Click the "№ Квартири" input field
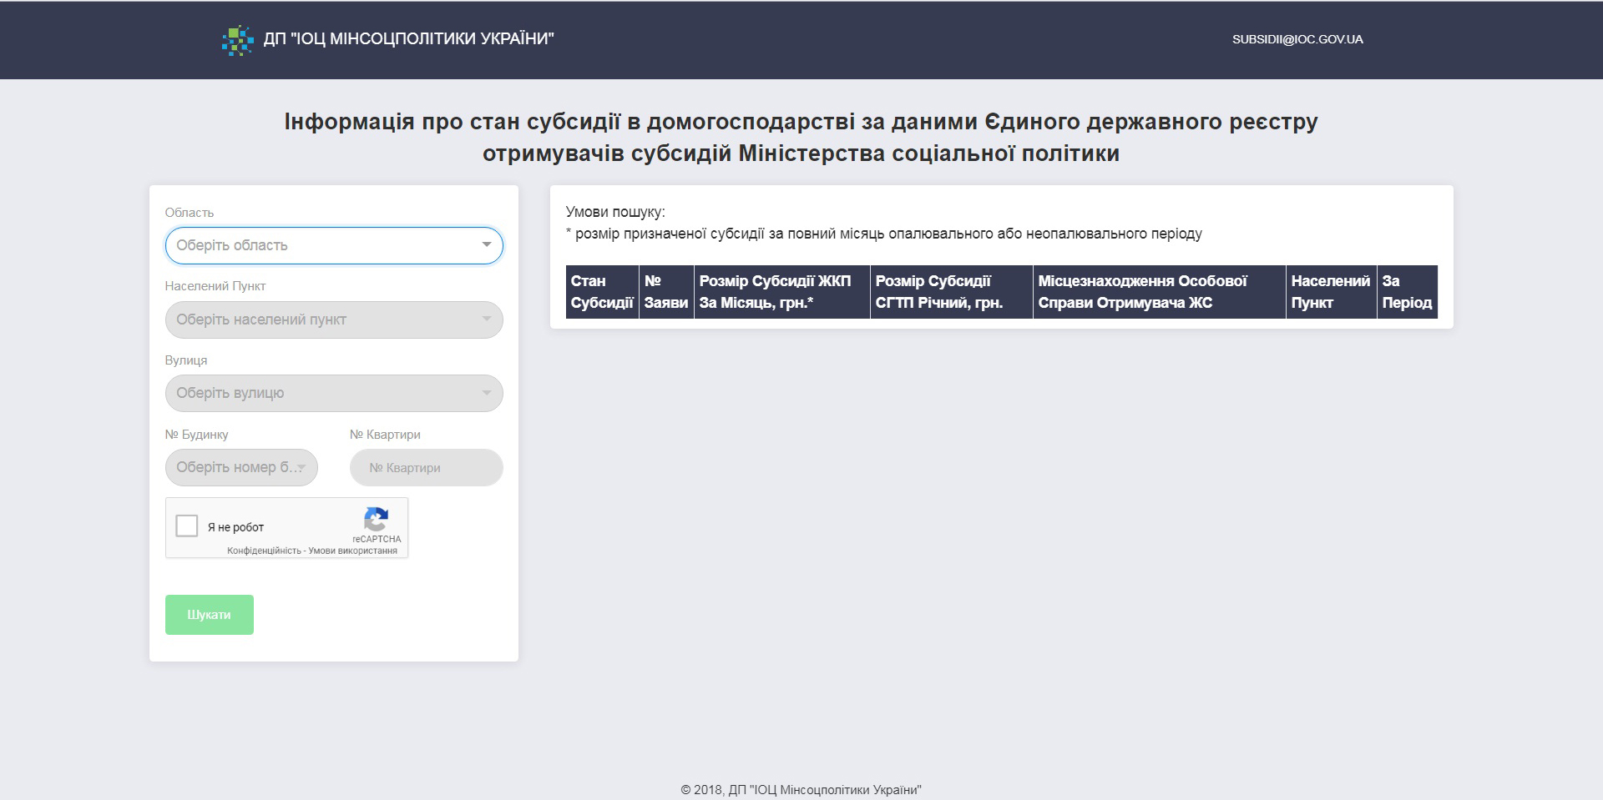This screenshot has width=1603, height=800. tap(426, 467)
